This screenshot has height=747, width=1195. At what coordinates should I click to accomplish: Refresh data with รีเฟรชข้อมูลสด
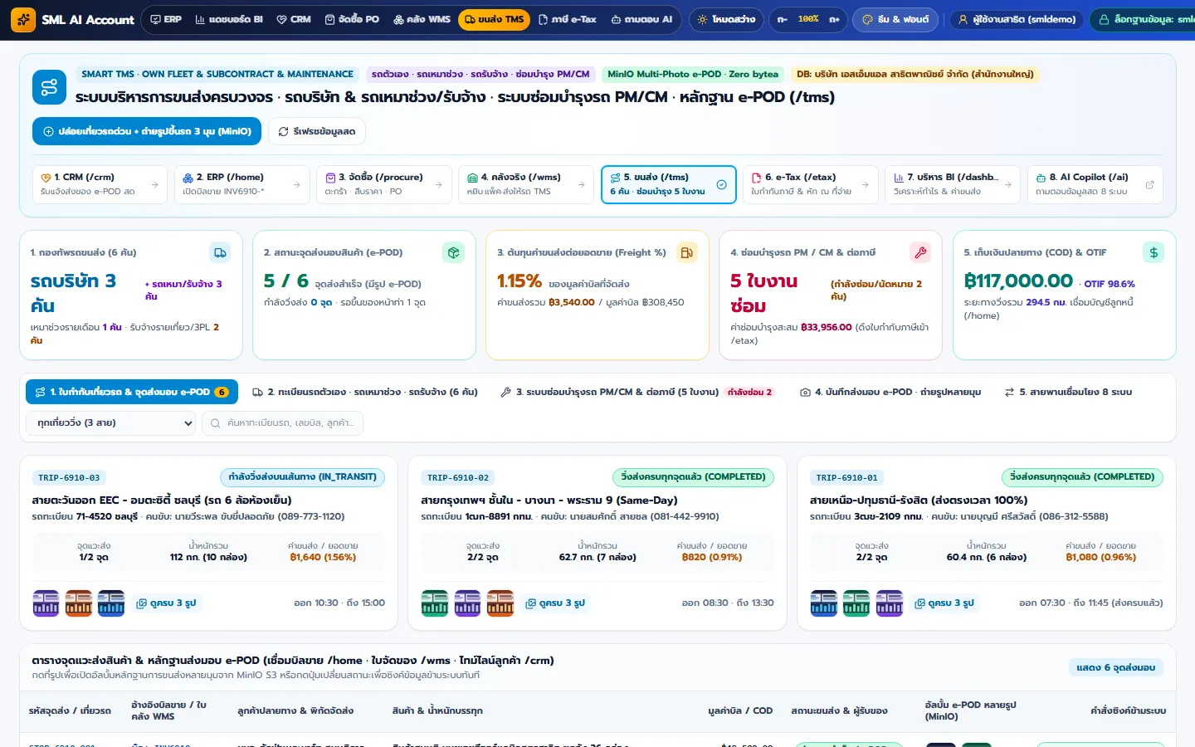(317, 131)
